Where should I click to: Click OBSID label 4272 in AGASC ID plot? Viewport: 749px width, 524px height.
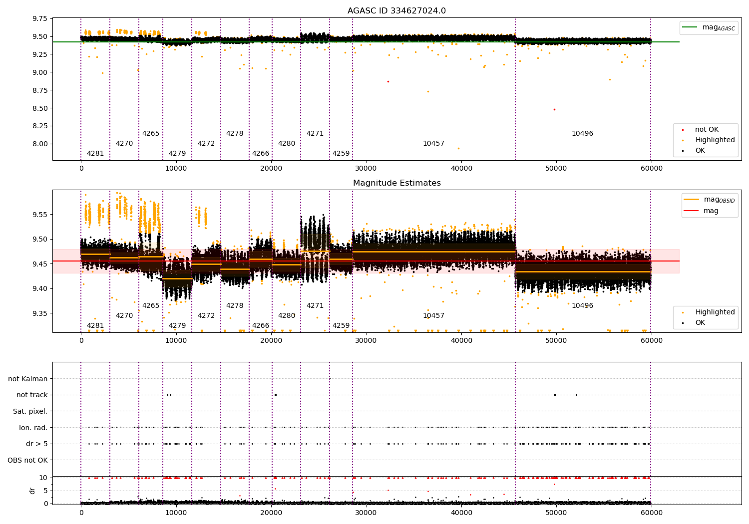(x=206, y=144)
